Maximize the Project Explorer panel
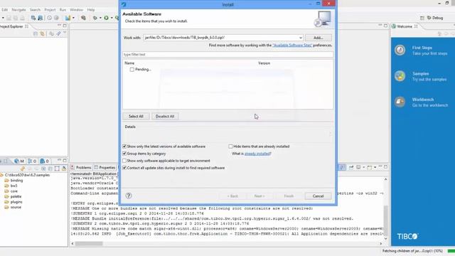 (65, 26)
